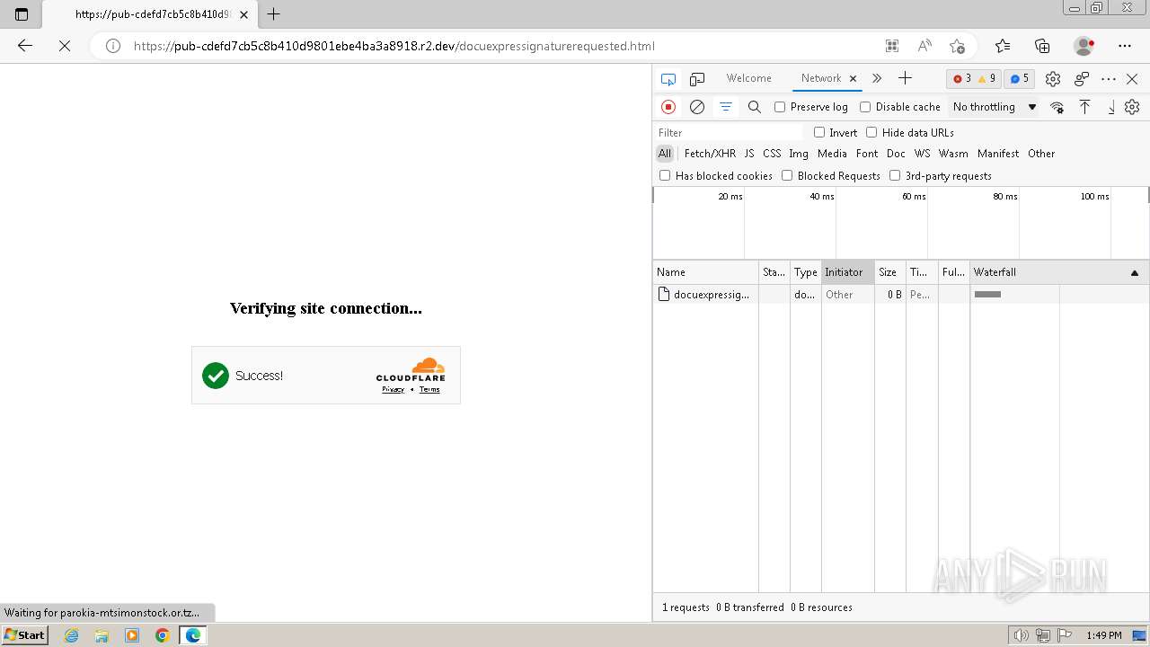Sort by the Waterfall column header

coord(1059,272)
